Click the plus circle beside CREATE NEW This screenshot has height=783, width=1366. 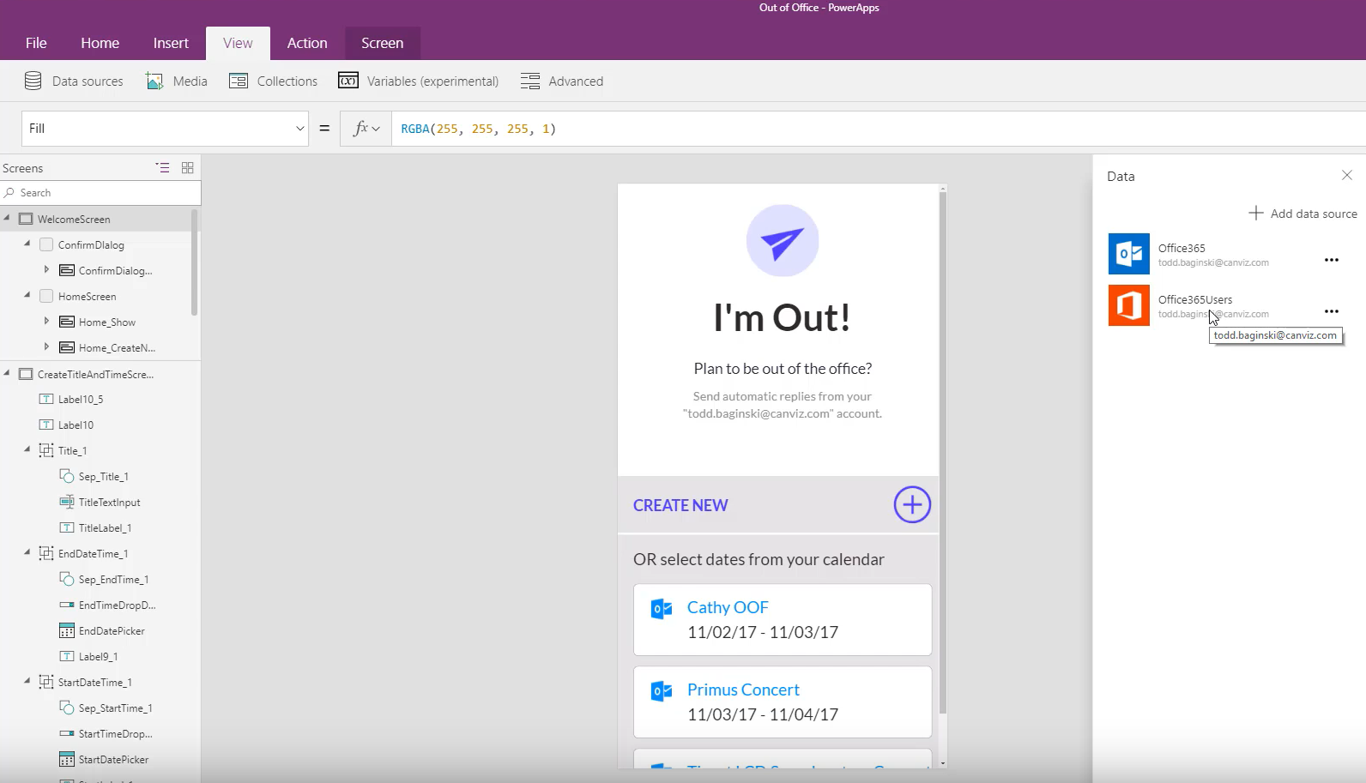(912, 505)
